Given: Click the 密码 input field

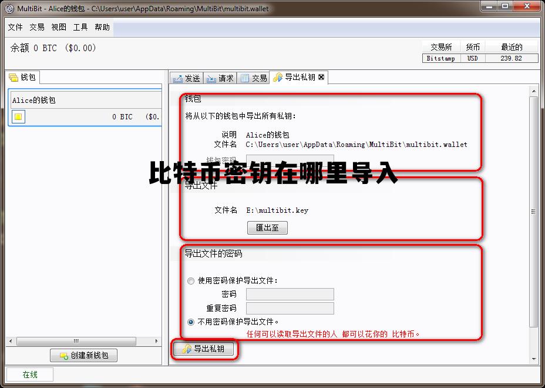Looking at the screenshot, I should coord(289,293).
